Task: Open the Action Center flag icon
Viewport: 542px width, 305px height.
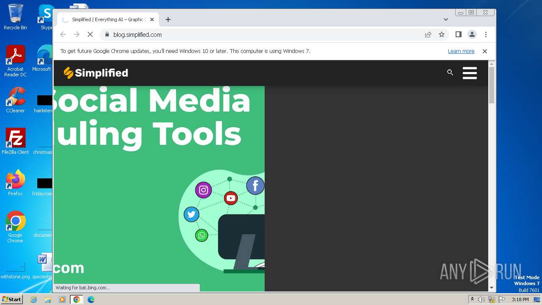Action: [x=502, y=299]
